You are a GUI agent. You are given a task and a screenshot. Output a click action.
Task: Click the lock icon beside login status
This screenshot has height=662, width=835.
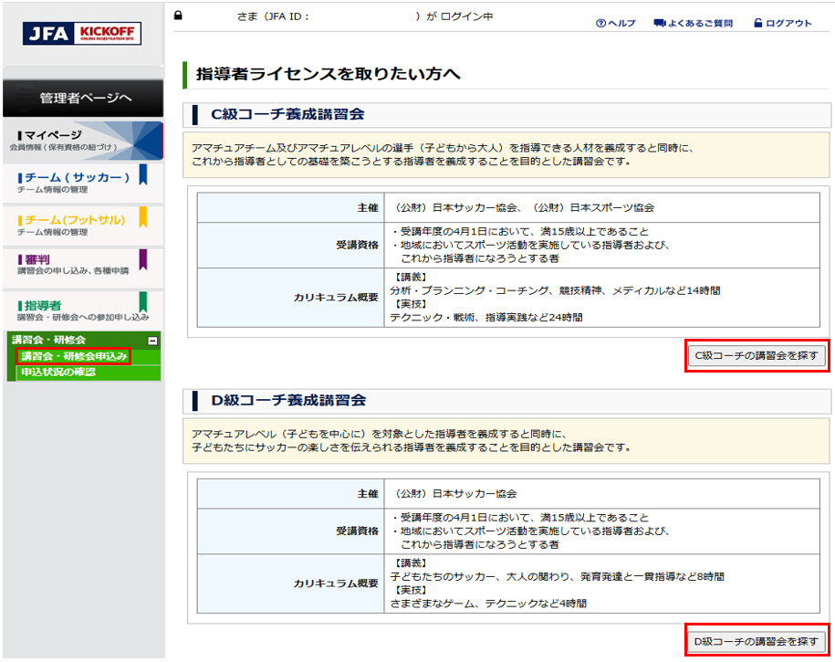(x=178, y=16)
